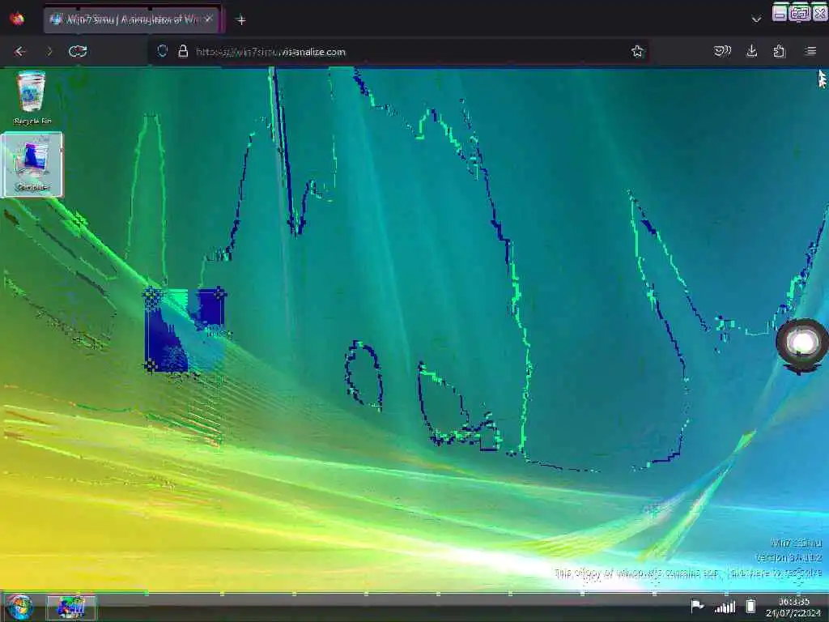Click the Firefox icon beside the tabs

(17, 19)
